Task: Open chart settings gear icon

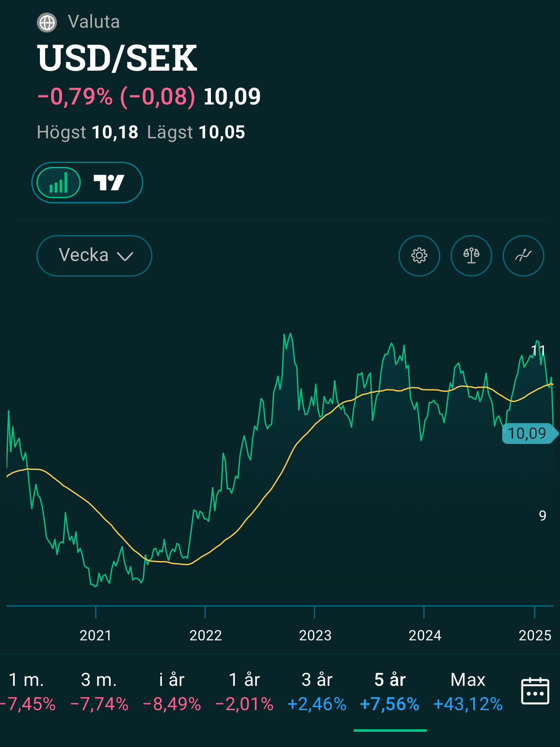Action: tap(419, 256)
